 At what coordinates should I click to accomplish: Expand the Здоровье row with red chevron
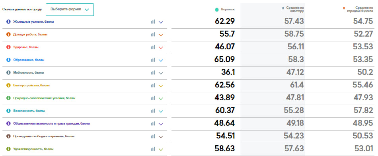pyautogui.click(x=161, y=48)
